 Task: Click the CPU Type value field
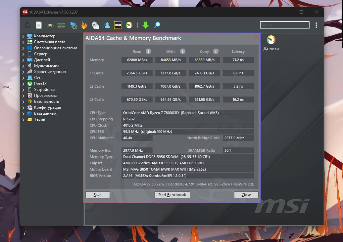(188, 113)
